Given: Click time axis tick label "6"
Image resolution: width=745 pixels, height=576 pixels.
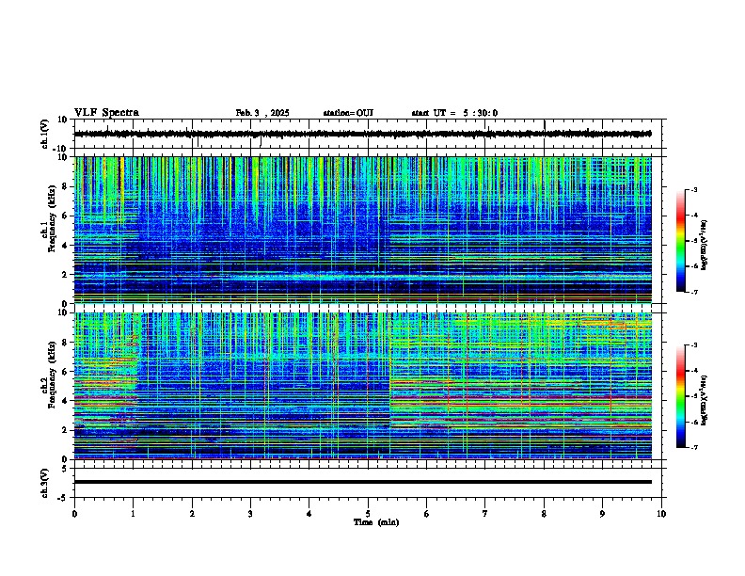Looking at the screenshot, I should coord(427,514).
